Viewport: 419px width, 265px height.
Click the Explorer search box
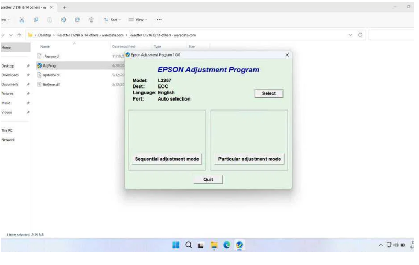click(x=391, y=35)
